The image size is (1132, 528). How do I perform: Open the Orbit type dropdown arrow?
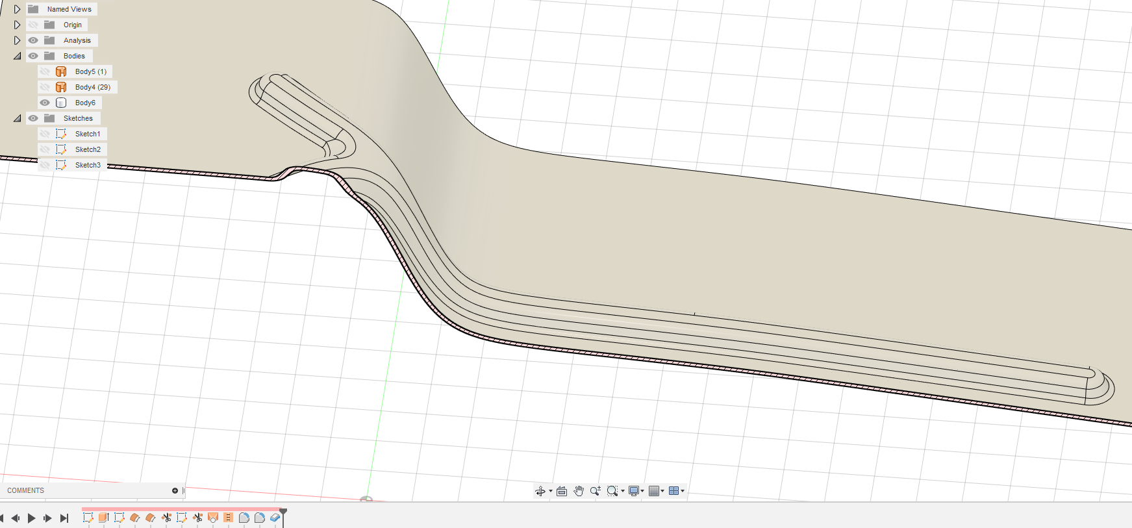click(x=551, y=491)
